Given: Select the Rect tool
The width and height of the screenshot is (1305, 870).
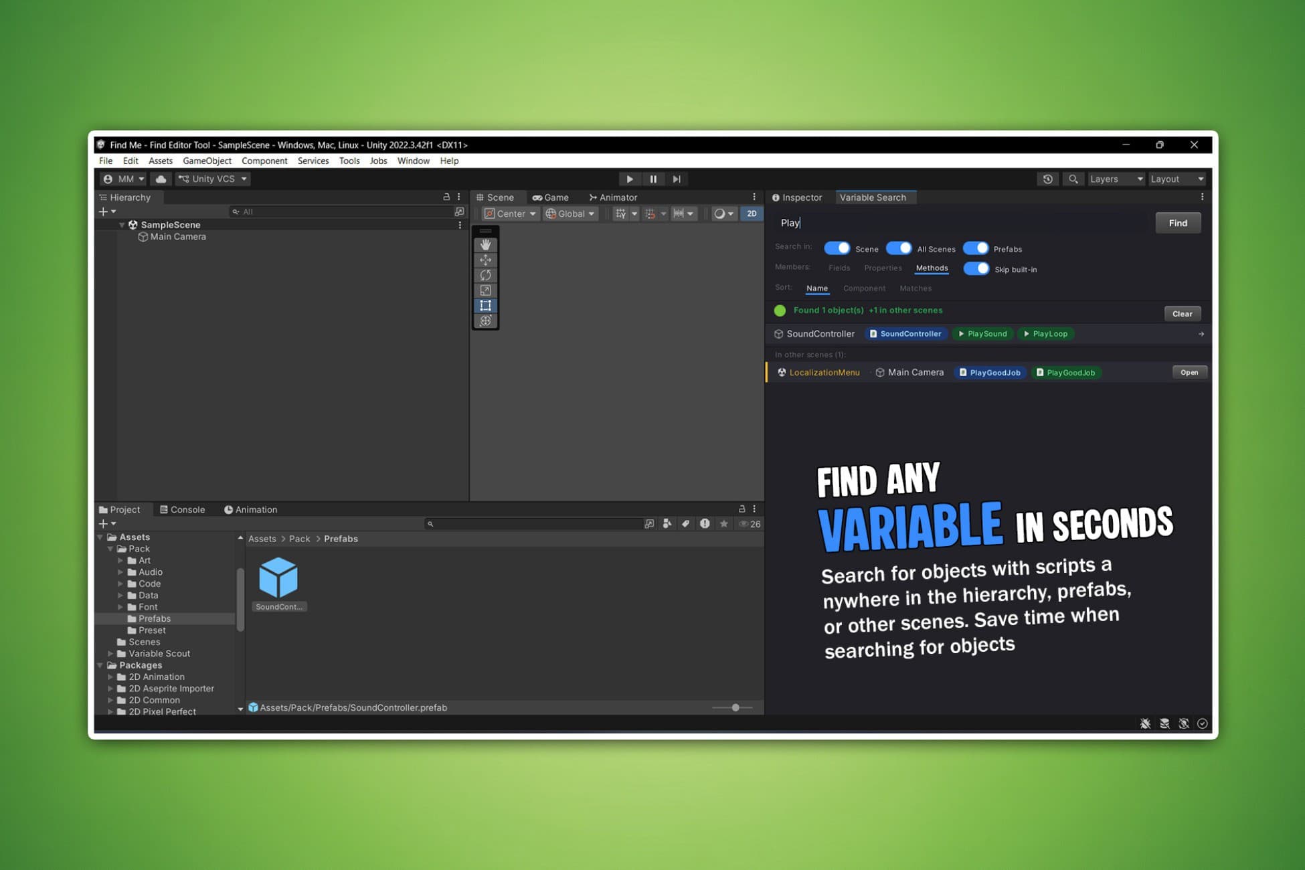Looking at the screenshot, I should [x=486, y=305].
